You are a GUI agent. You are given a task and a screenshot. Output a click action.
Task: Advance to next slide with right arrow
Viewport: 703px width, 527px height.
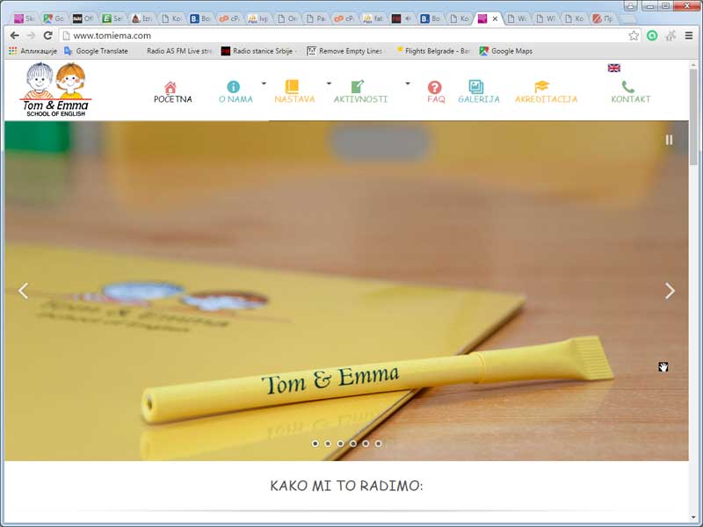pos(670,291)
